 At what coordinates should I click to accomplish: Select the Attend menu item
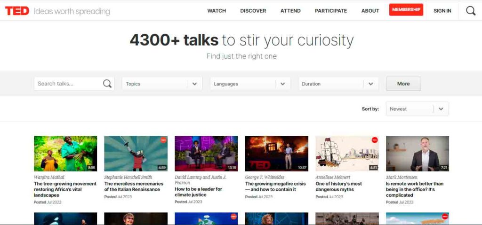(290, 11)
